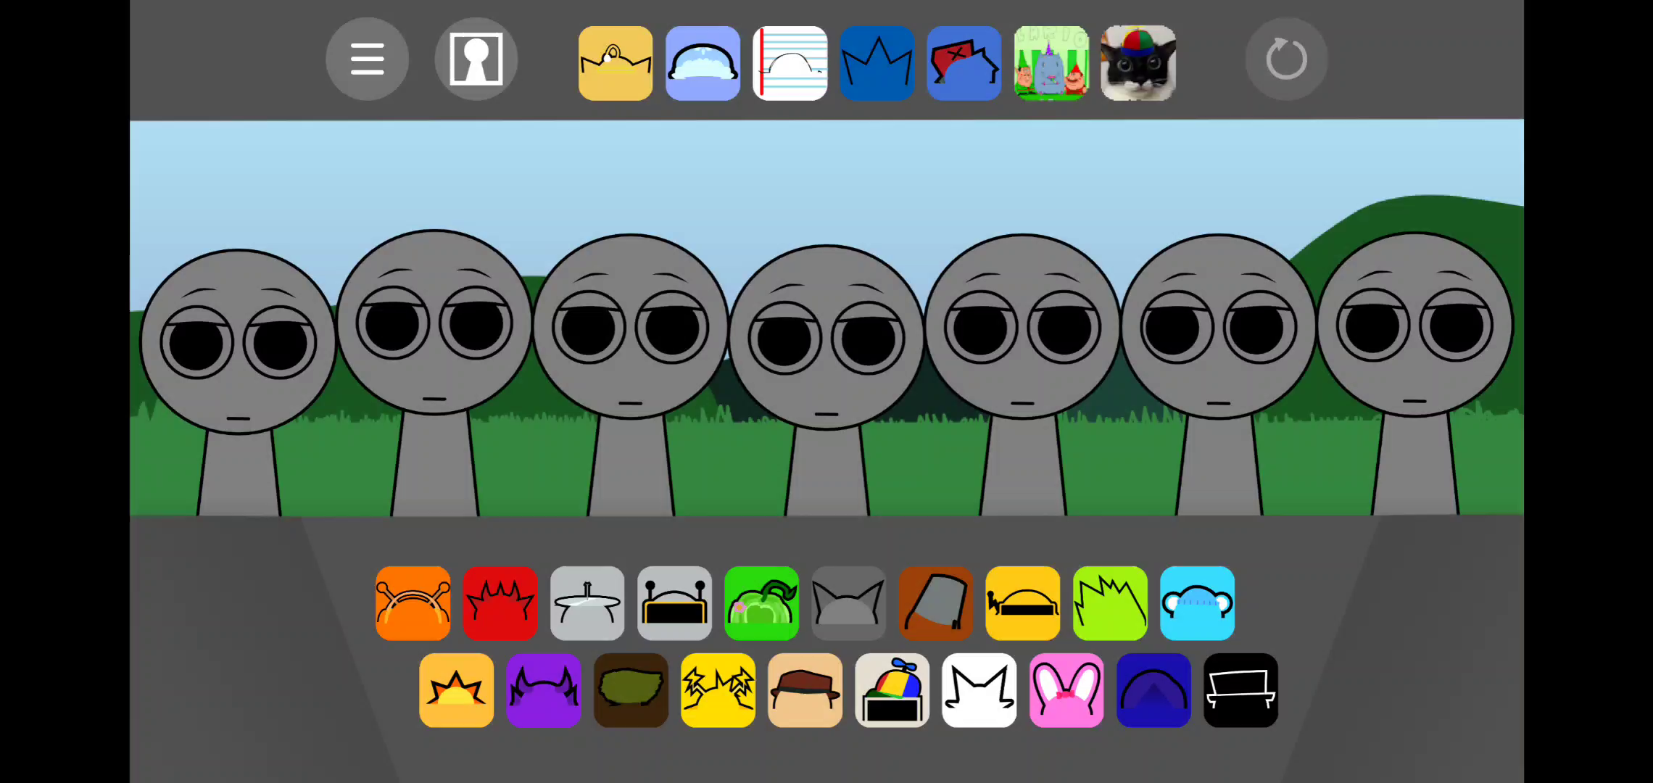Pick the brown bucket hat icon
This screenshot has width=1653, height=783.
pos(935,603)
